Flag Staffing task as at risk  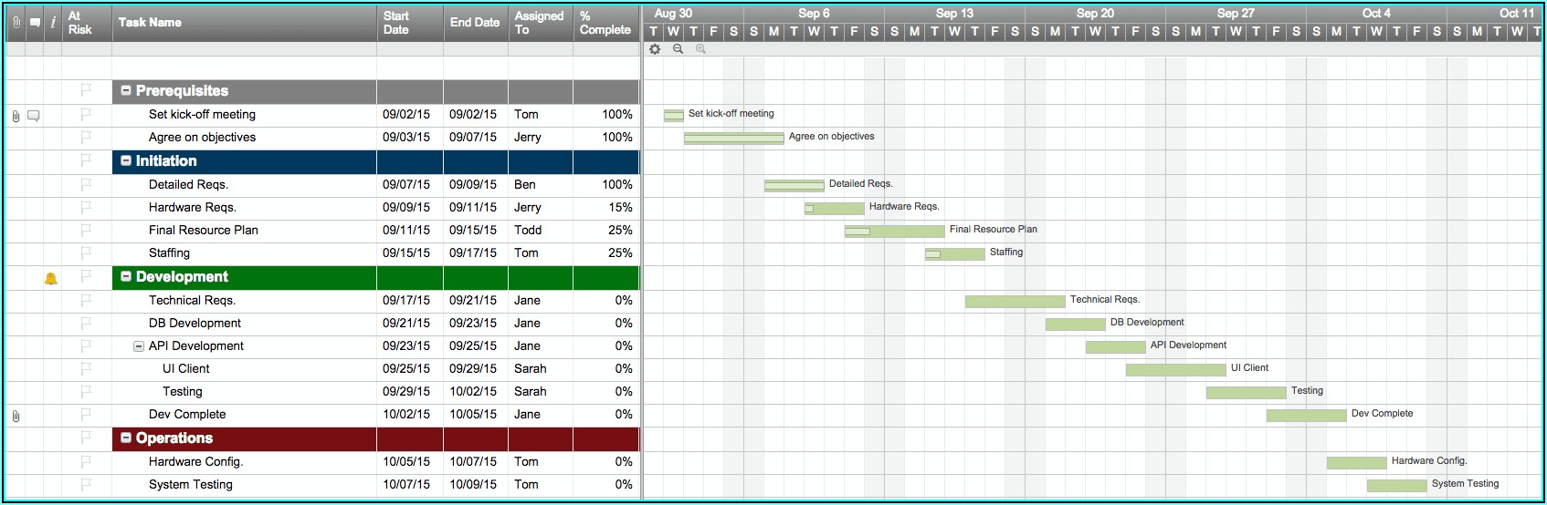coord(86,253)
